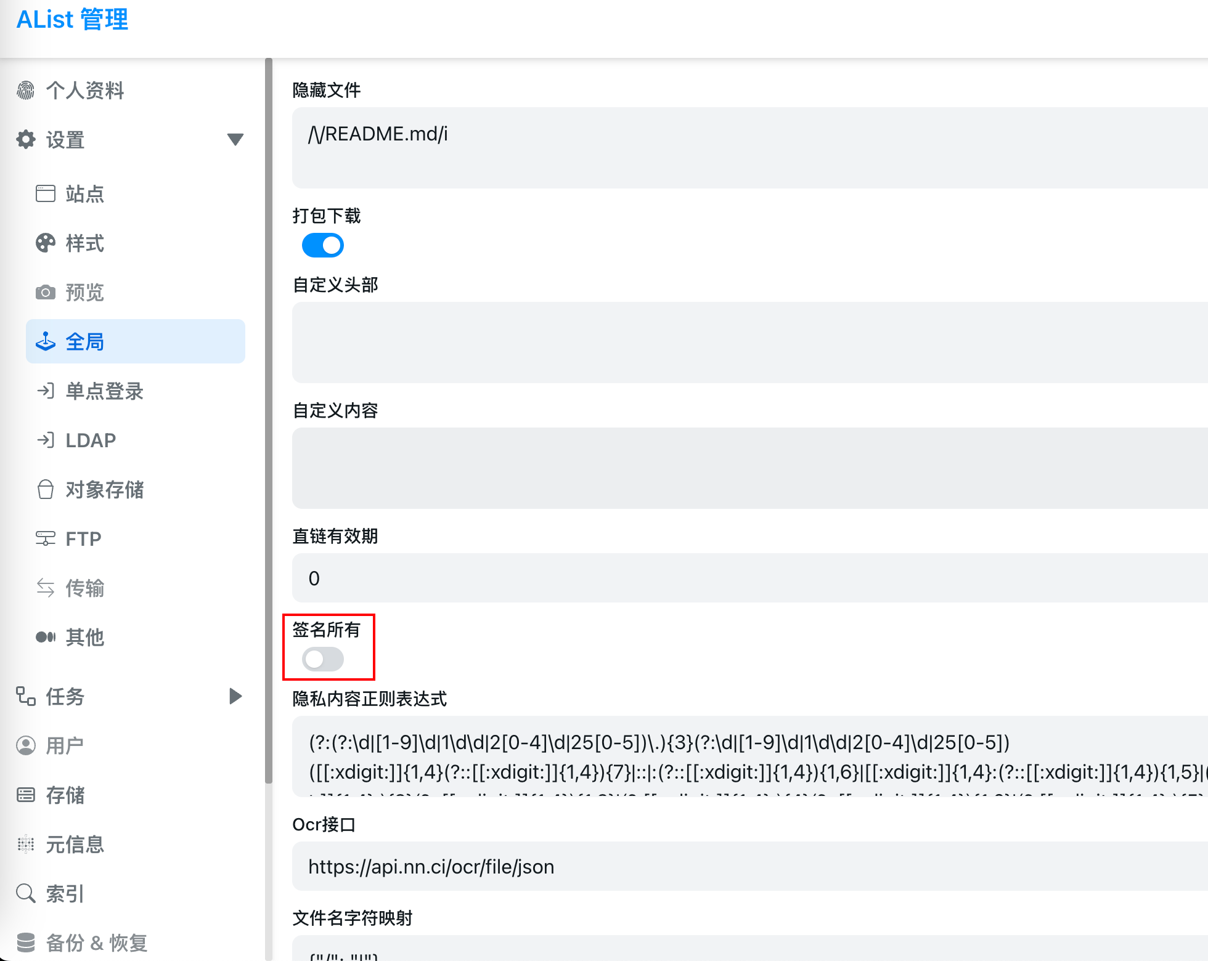Focus the 文件名字符映射 text area
Screen dimensions: 1208x961
click(750, 949)
